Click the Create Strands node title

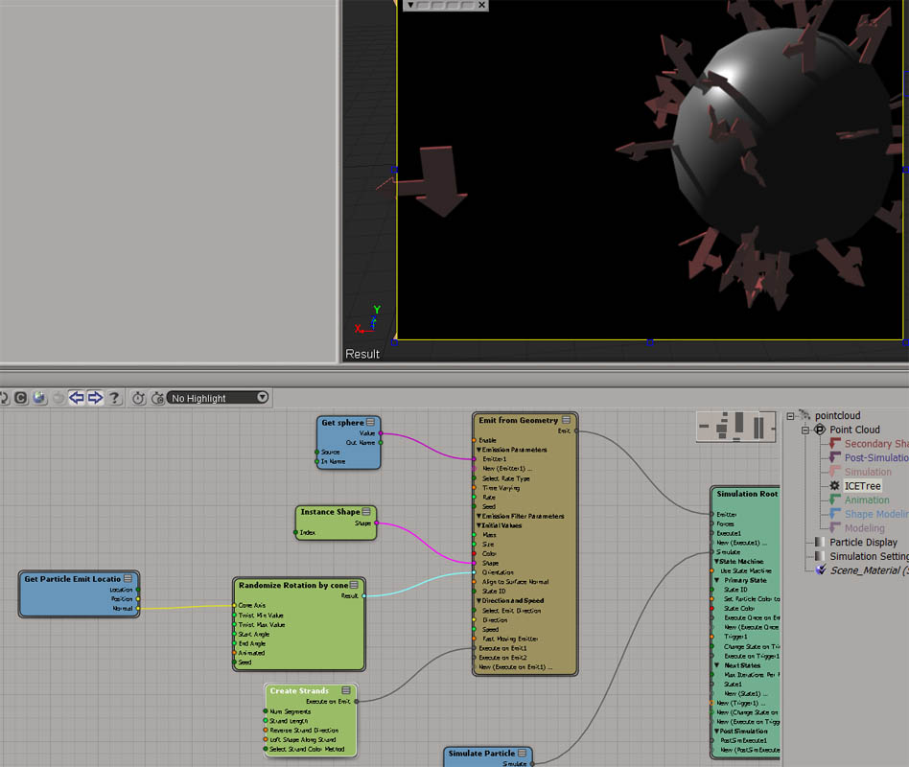(x=299, y=690)
